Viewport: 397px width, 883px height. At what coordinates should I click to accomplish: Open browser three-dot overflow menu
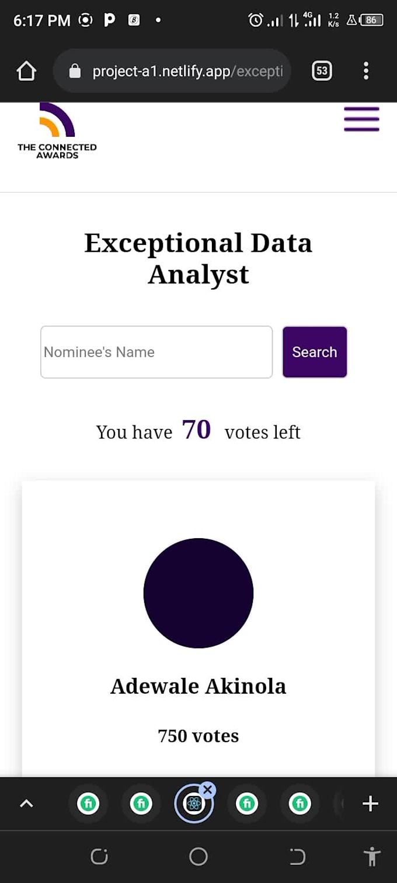[366, 71]
